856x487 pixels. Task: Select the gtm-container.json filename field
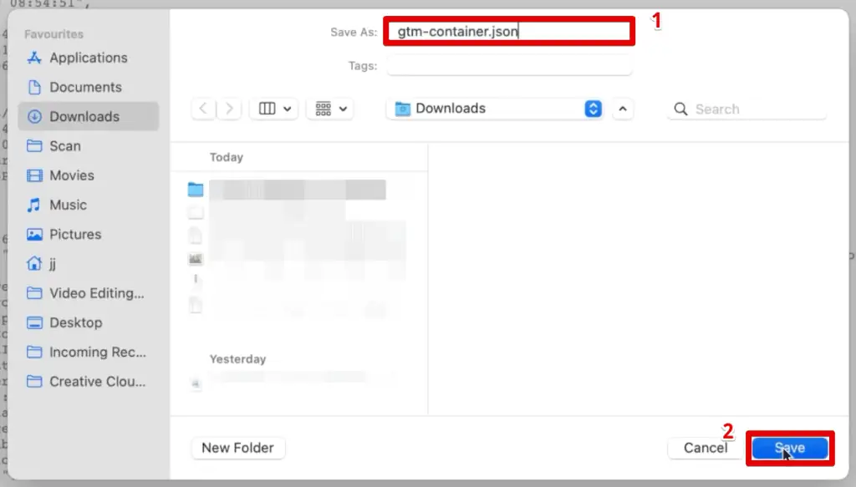click(508, 31)
